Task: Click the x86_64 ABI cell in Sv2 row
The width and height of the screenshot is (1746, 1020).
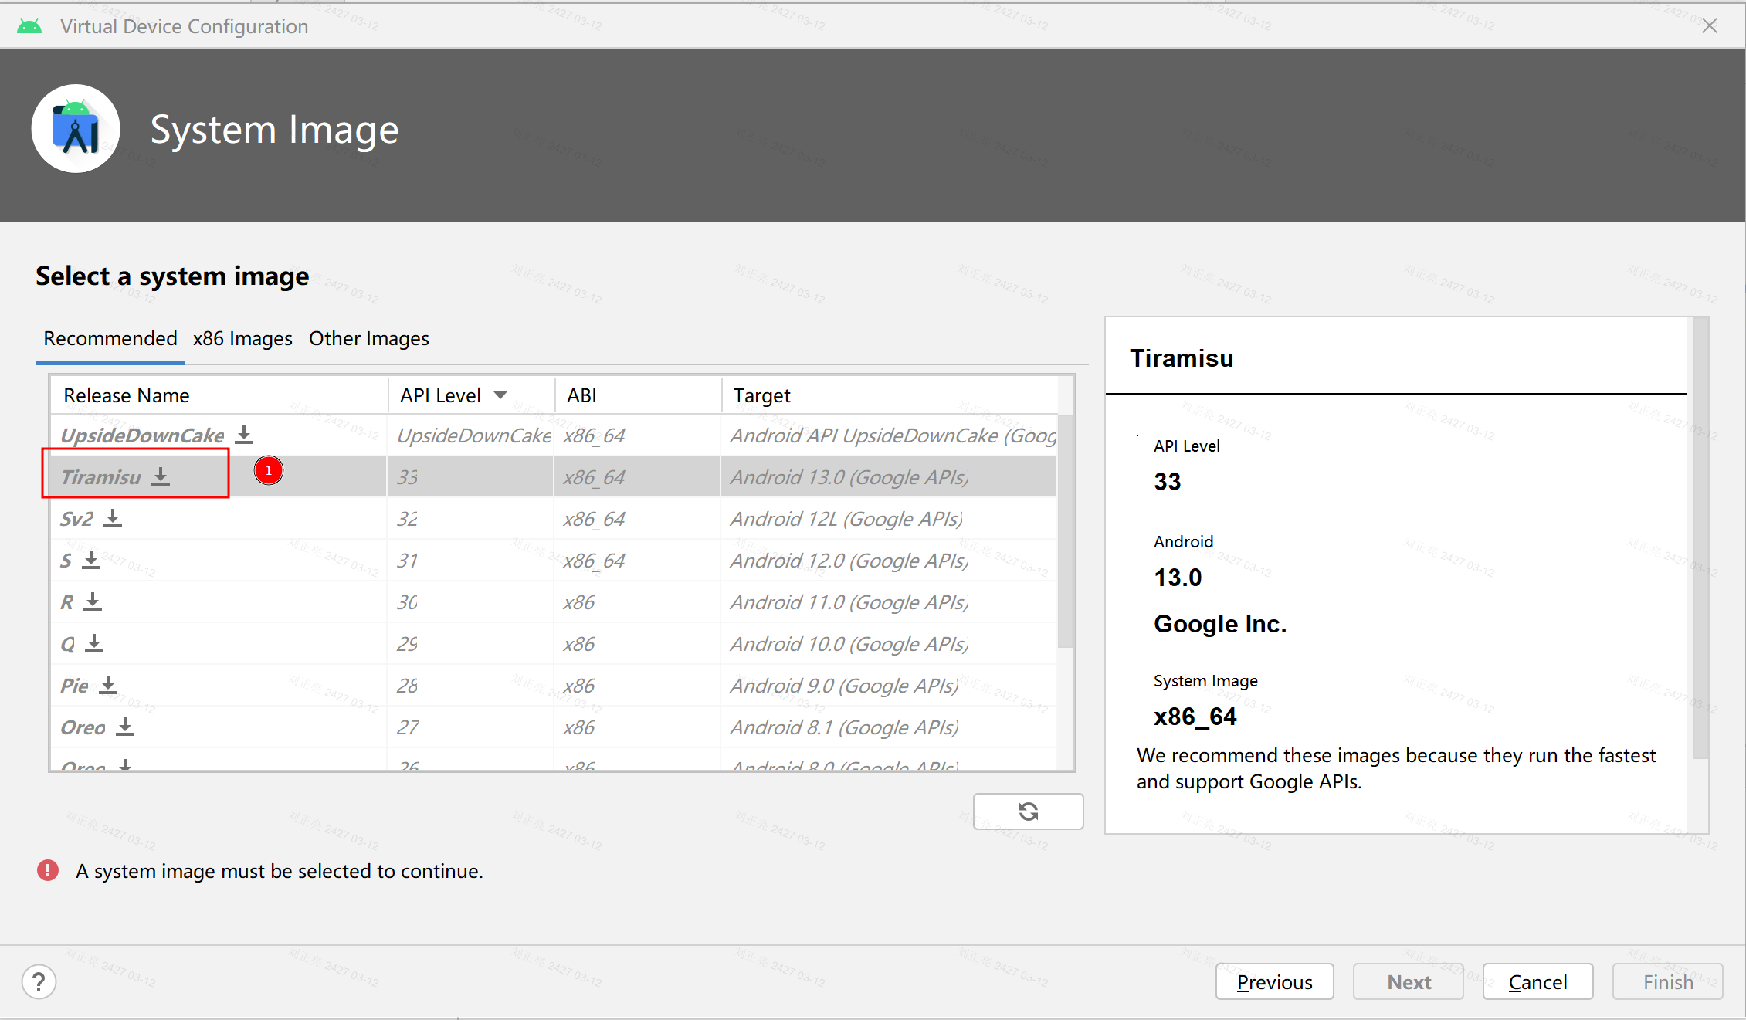Action: coord(637,518)
